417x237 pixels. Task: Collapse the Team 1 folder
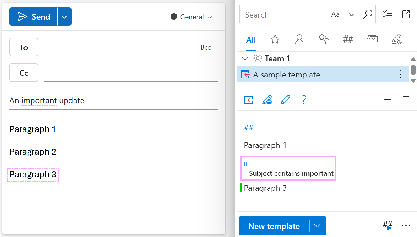[x=245, y=59]
